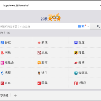The image size is (101, 101).
Task: Tap the Qunar camel icon
Action: pos(76,73)
